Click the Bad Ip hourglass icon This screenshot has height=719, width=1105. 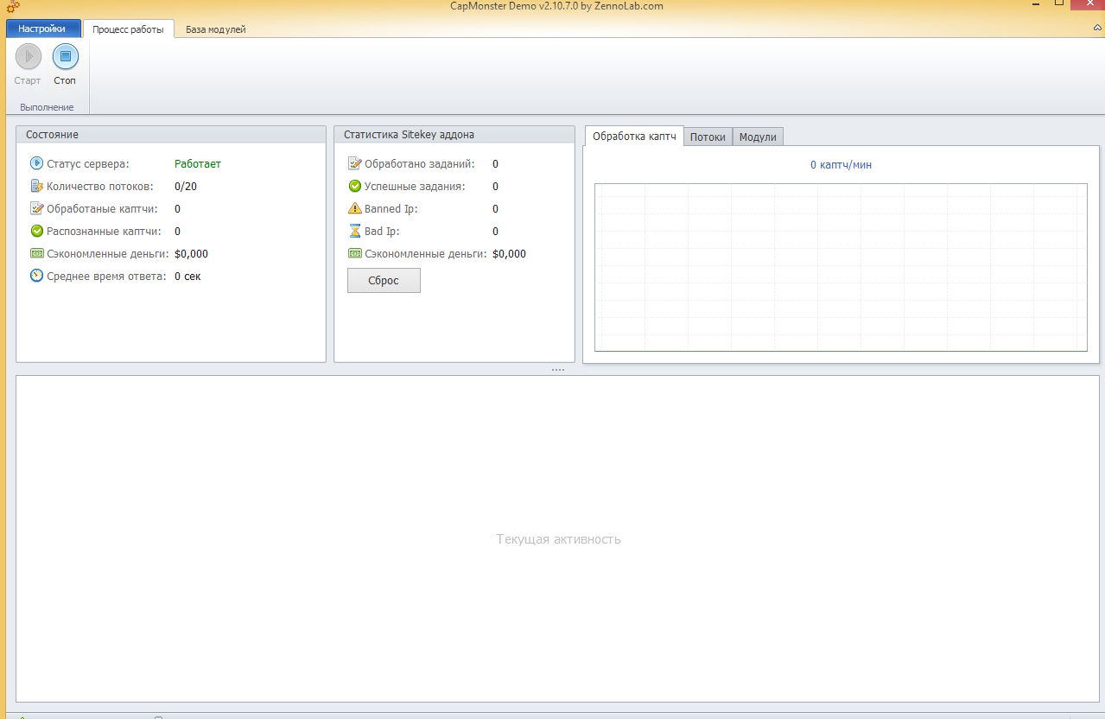[x=355, y=231]
